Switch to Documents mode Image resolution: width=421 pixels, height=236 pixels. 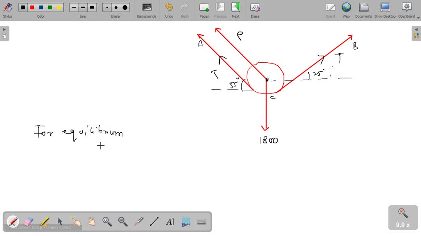point(363,10)
